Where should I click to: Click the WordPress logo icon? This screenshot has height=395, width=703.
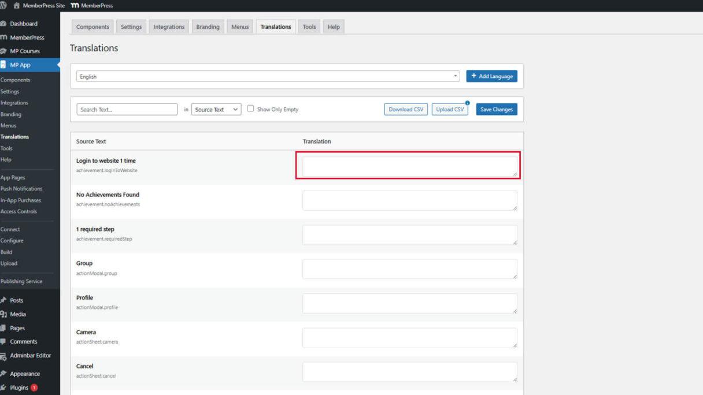(3, 5)
